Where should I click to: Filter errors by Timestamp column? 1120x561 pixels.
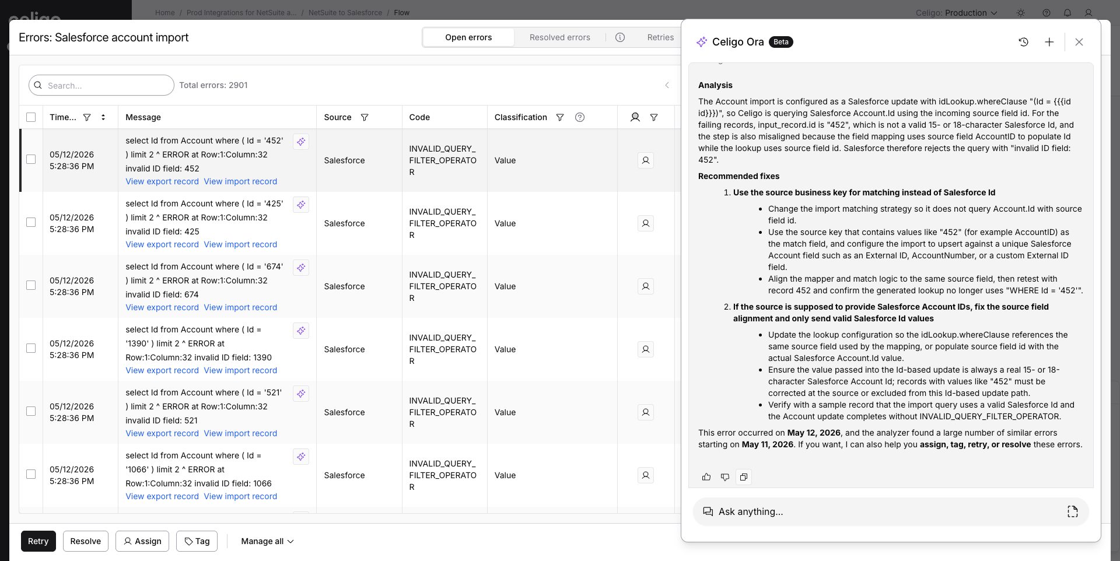(x=87, y=117)
